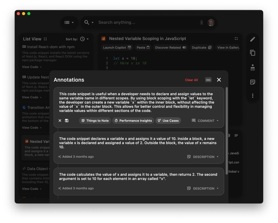Click the Paste button

click(x=143, y=48)
